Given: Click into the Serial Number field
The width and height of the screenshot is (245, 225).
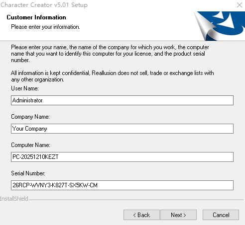Looking at the screenshot, I should [x=122, y=185].
